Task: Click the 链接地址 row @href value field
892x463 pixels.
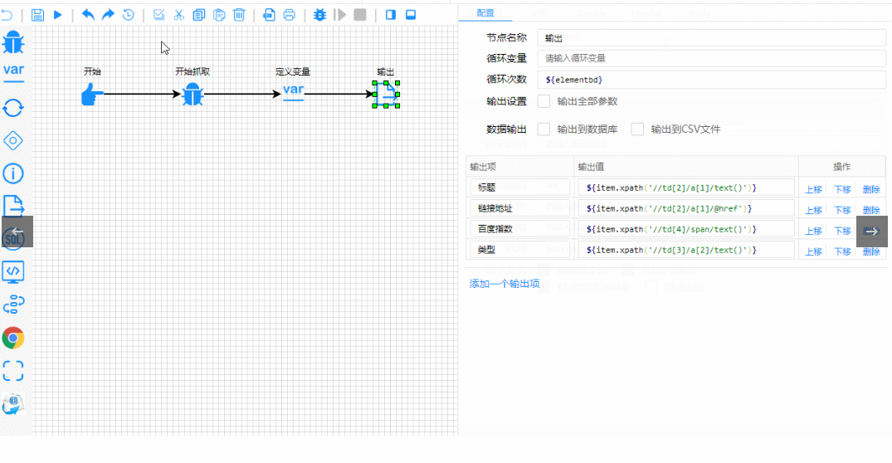Action: click(686, 208)
